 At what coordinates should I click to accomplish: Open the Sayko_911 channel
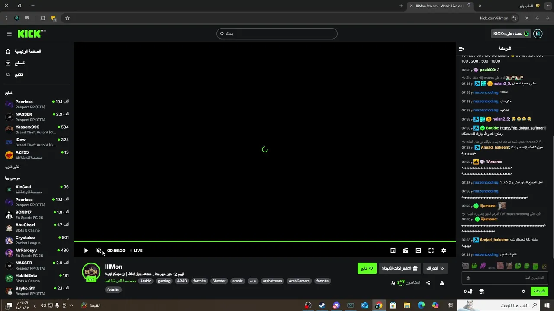37,291
